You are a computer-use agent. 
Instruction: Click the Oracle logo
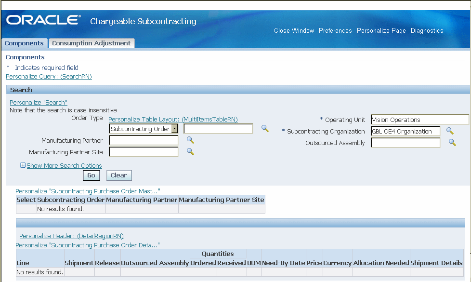(43, 20)
